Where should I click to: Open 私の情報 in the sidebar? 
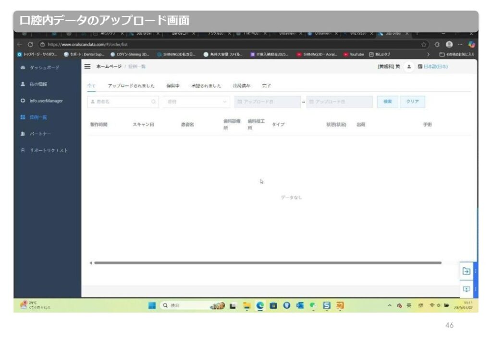coord(38,84)
